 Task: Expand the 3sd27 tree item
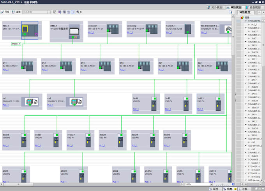pyautogui.click(x=249, y=32)
